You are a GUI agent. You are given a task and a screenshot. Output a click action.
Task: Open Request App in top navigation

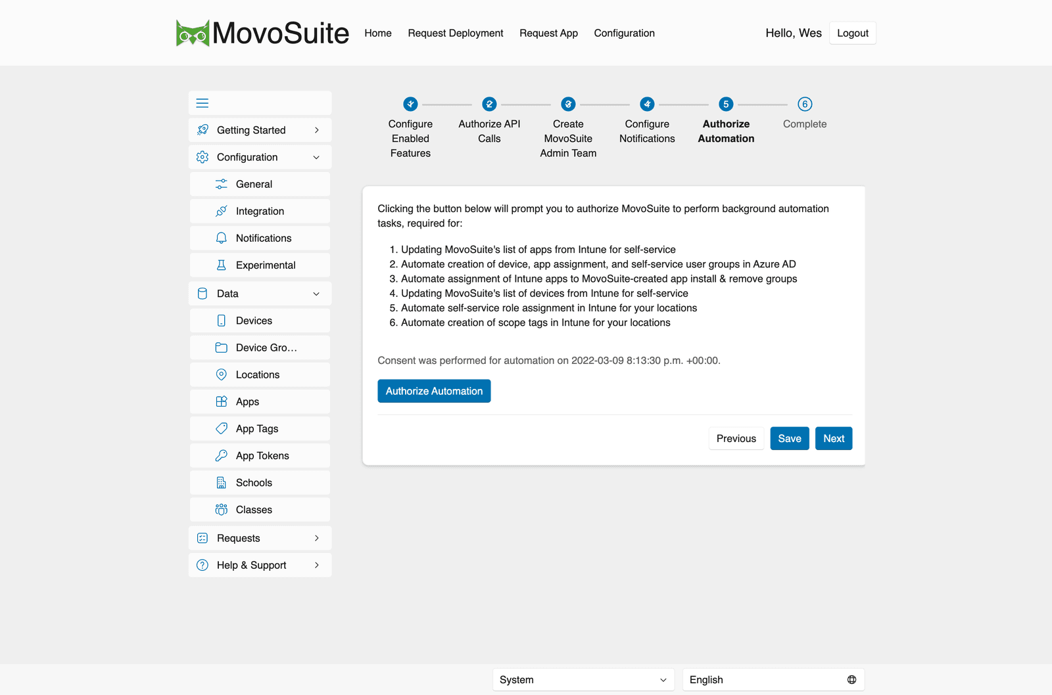click(x=548, y=33)
